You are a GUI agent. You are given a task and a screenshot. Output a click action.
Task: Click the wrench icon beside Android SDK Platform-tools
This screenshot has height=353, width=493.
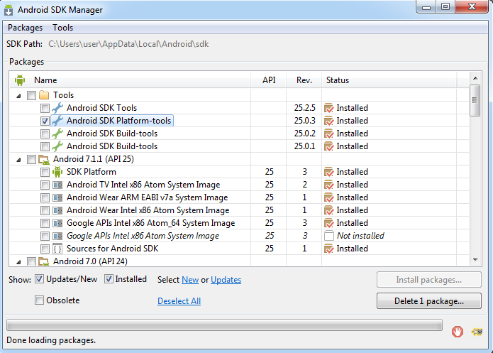[57, 121]
